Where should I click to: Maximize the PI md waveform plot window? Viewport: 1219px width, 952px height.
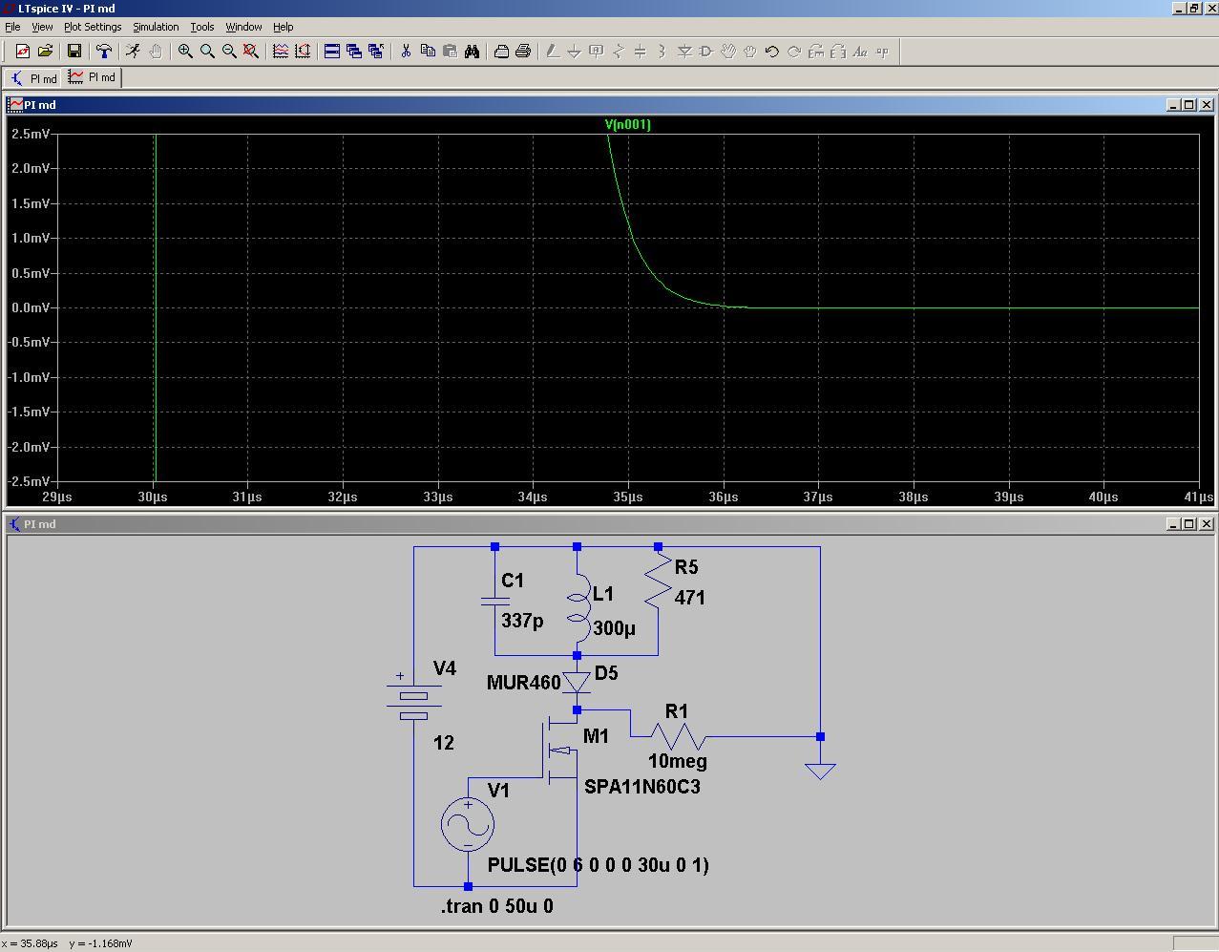pos(1188,105)
